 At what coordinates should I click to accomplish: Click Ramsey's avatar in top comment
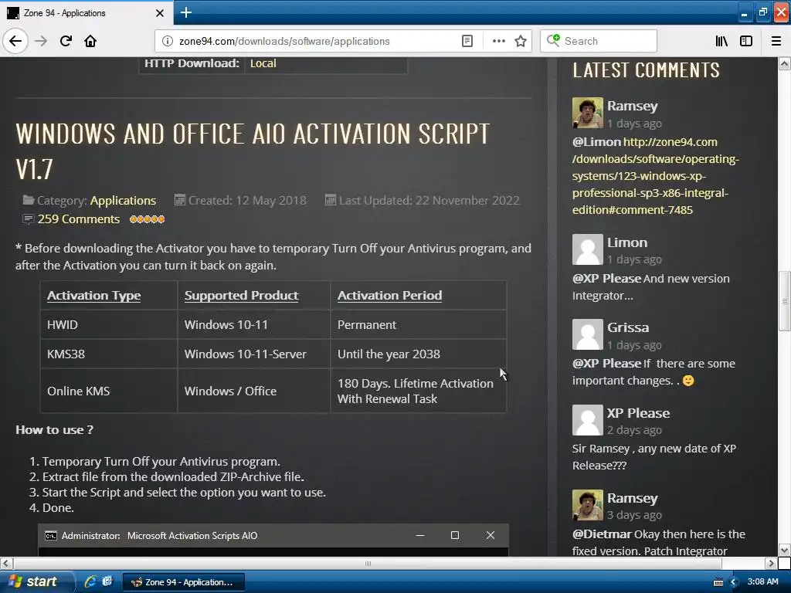pos(587,113)
